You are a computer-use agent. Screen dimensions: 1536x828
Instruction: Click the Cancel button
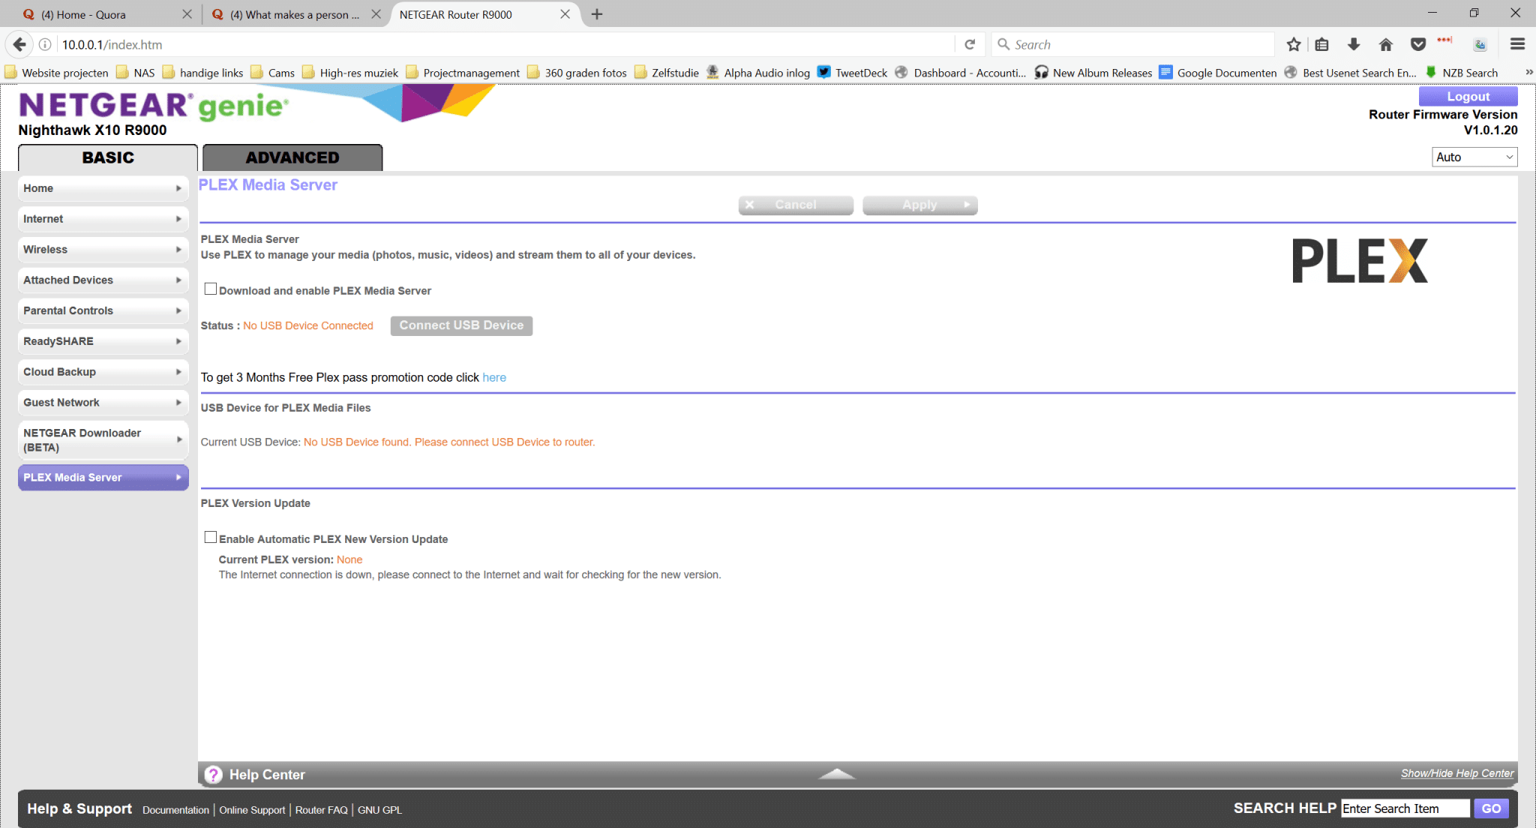796,205
